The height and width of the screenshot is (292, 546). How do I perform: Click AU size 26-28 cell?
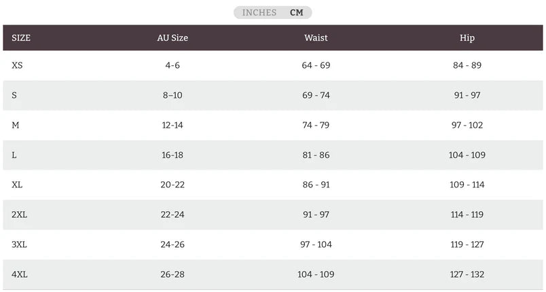[x=172, y=274]
